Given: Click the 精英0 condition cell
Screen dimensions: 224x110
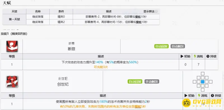Looking at the screenshot, I should (61, 17).
